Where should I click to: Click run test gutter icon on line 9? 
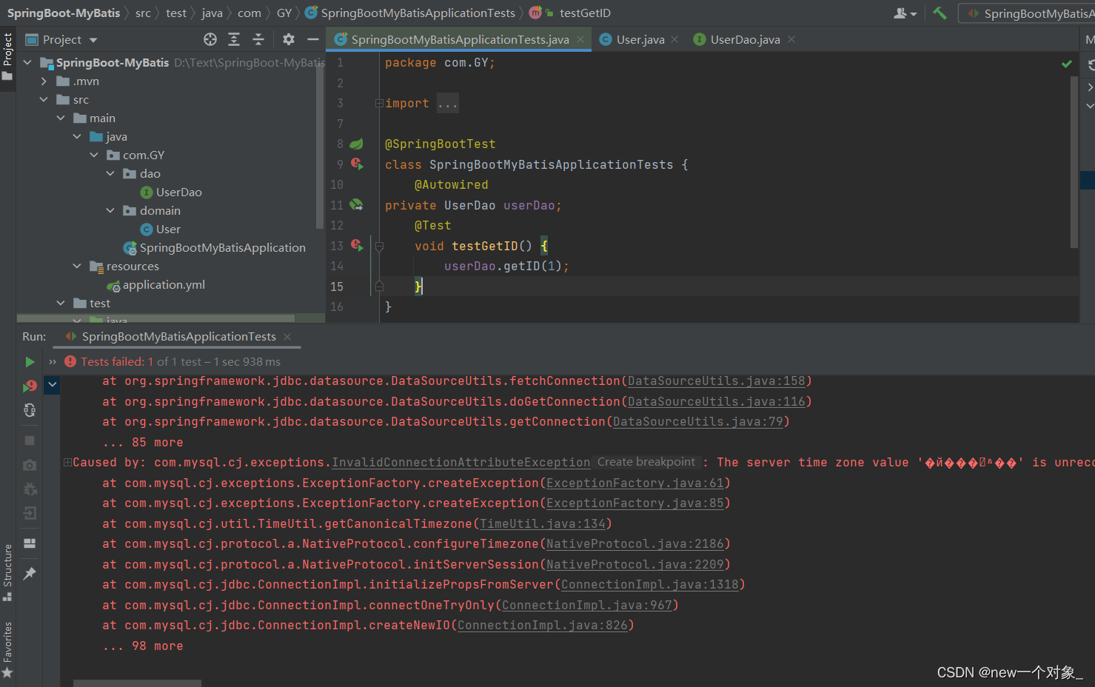coord(357,164)
